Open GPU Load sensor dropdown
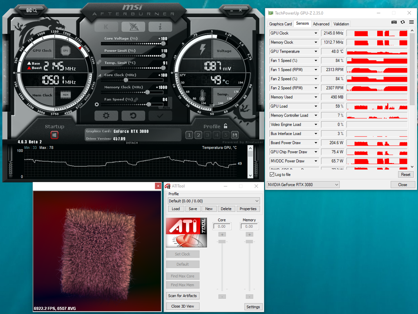 pos(316,106)
